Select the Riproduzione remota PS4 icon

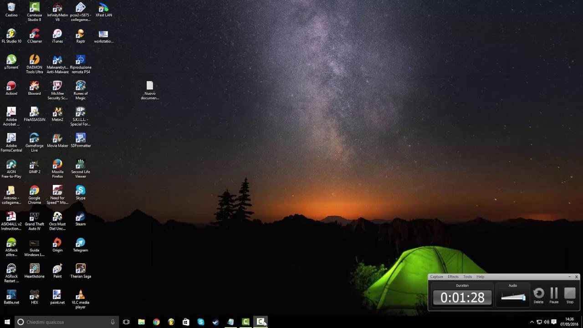coord(81,64)
